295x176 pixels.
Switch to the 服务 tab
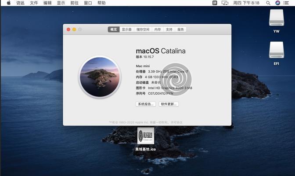180,29
